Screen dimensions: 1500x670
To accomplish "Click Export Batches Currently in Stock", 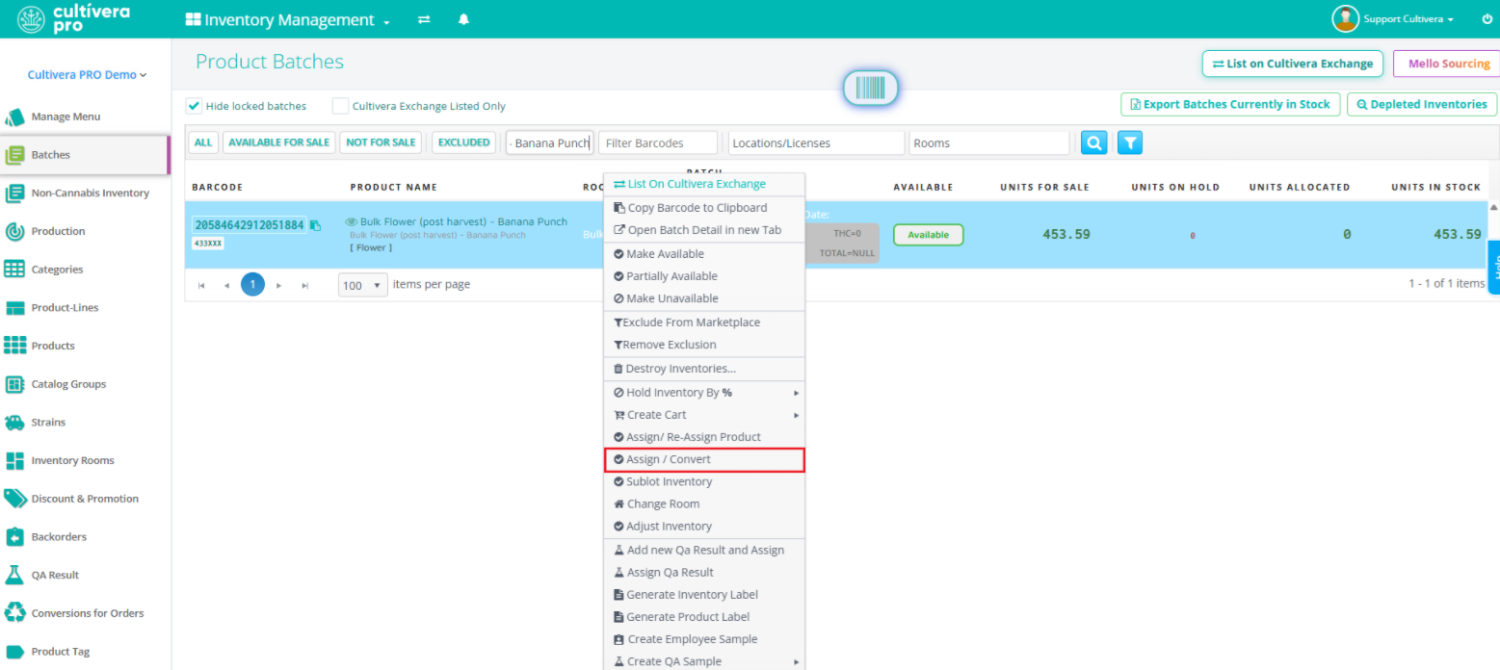I will pos(1230,104).
